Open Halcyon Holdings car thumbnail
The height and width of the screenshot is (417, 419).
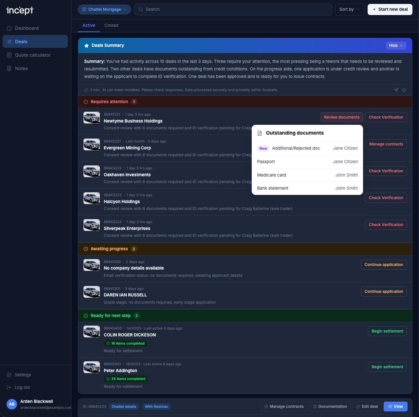[x=92, y=198]
